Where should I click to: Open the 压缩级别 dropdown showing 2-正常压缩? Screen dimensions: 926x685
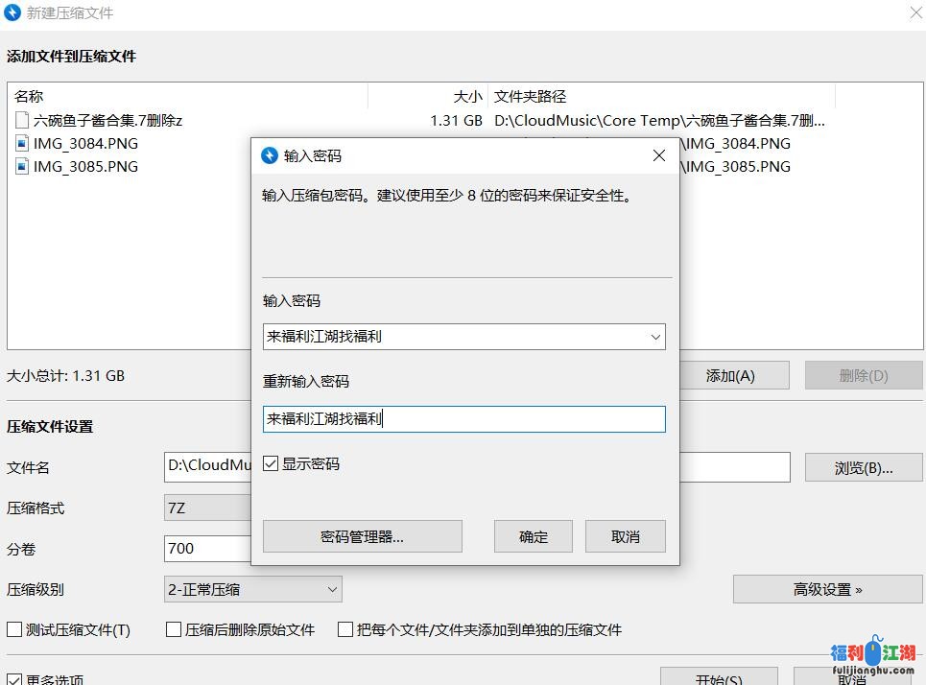click(x=253, y=590)
